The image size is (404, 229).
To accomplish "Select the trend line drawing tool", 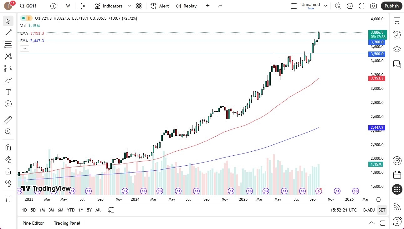I will pos(8,33).
